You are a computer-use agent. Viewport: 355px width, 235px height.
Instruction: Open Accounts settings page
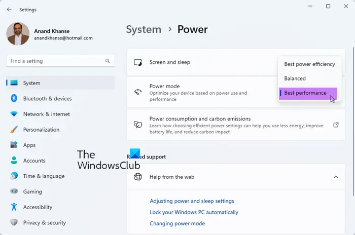click(x=60, y=161)
